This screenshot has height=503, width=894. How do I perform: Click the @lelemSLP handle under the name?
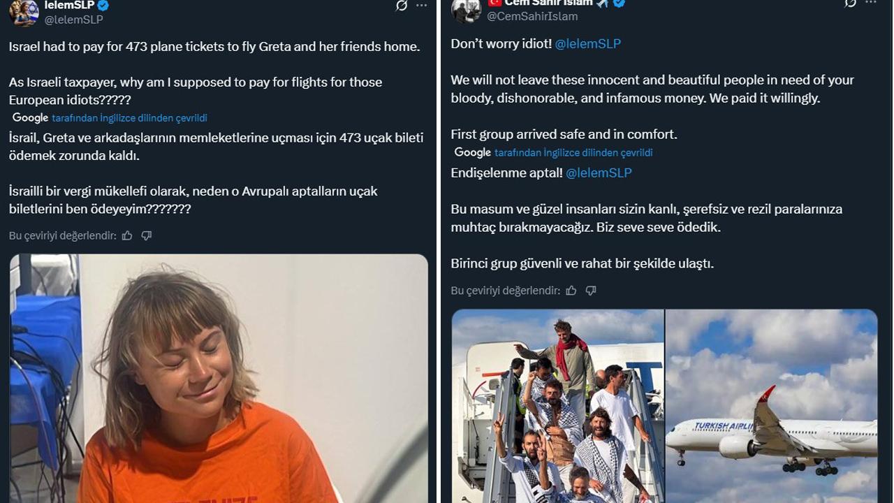click(73, 20)
